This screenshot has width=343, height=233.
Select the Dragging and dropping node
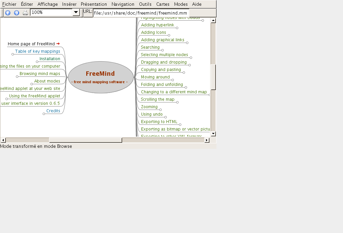point(164,62)
